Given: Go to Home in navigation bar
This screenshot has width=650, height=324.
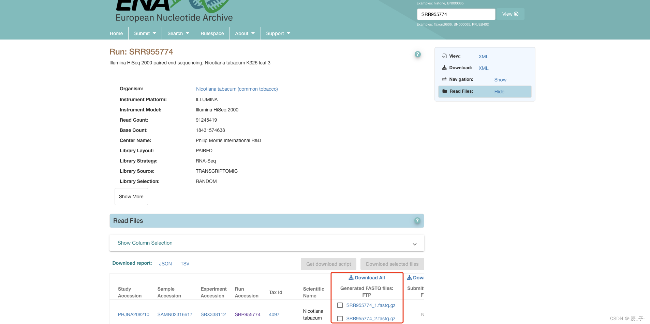Looking at the screenshot, I should coord(116,33).
